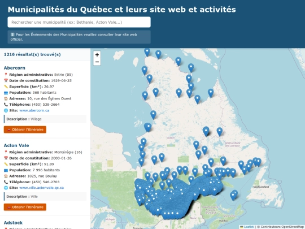Open the www.abercorn.ca website link
The width and height of the screenshot is (305, 229).
[x=34, y=110]
